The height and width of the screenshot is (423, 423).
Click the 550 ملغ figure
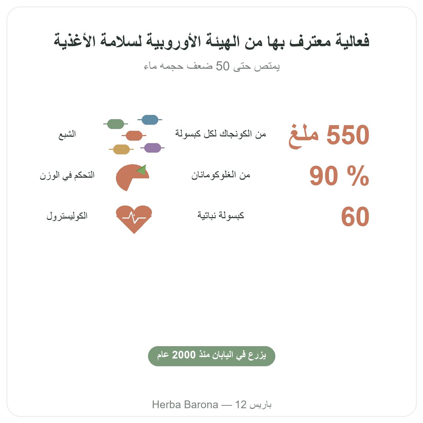click(329, 135)
